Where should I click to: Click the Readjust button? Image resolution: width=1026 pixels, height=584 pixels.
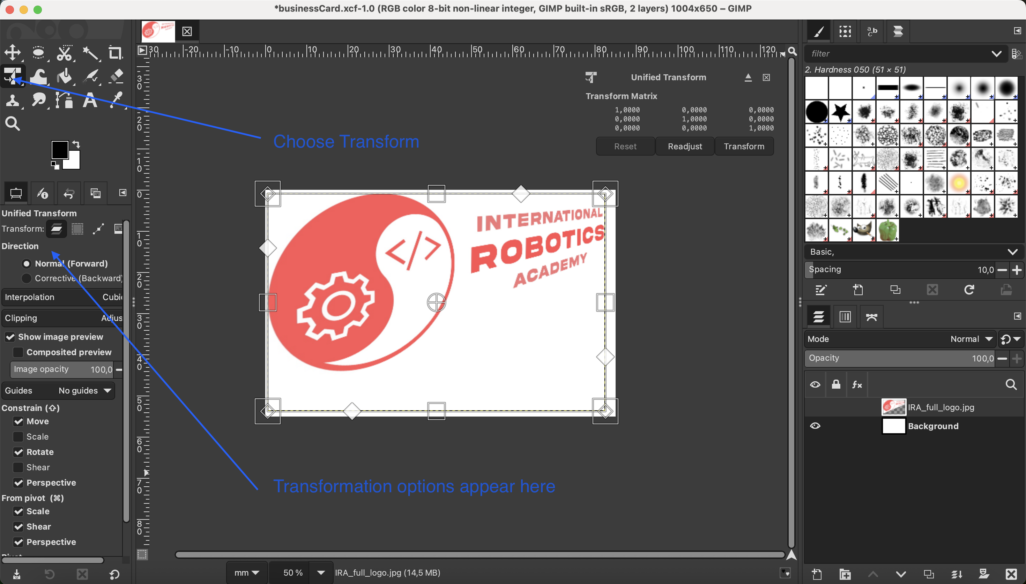click(685, 147)
